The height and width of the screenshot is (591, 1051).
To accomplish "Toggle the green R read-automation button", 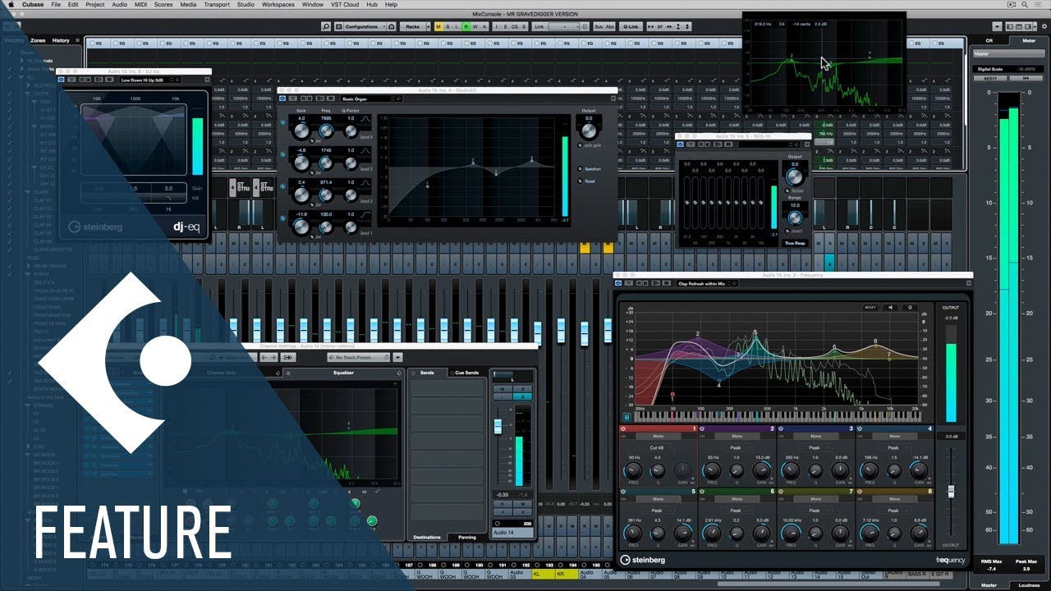I will 466,26.
